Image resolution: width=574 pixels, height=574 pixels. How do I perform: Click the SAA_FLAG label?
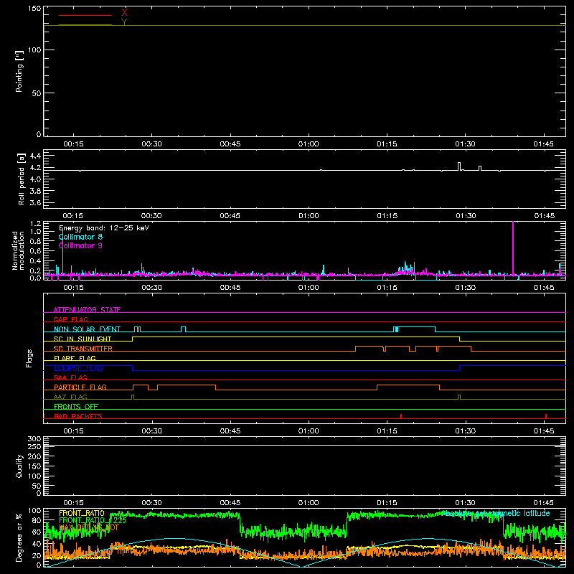(x=70, y=377)
